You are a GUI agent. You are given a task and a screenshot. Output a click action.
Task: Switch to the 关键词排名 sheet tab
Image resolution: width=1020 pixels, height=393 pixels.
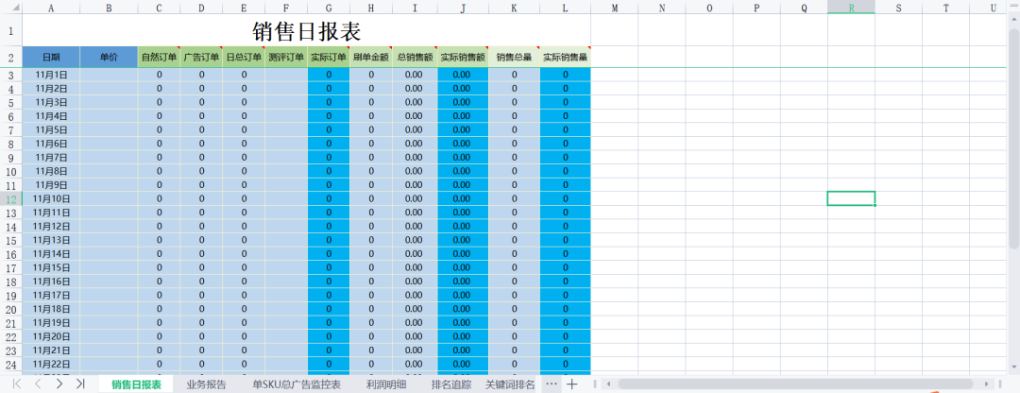click(x=511, y=384)
